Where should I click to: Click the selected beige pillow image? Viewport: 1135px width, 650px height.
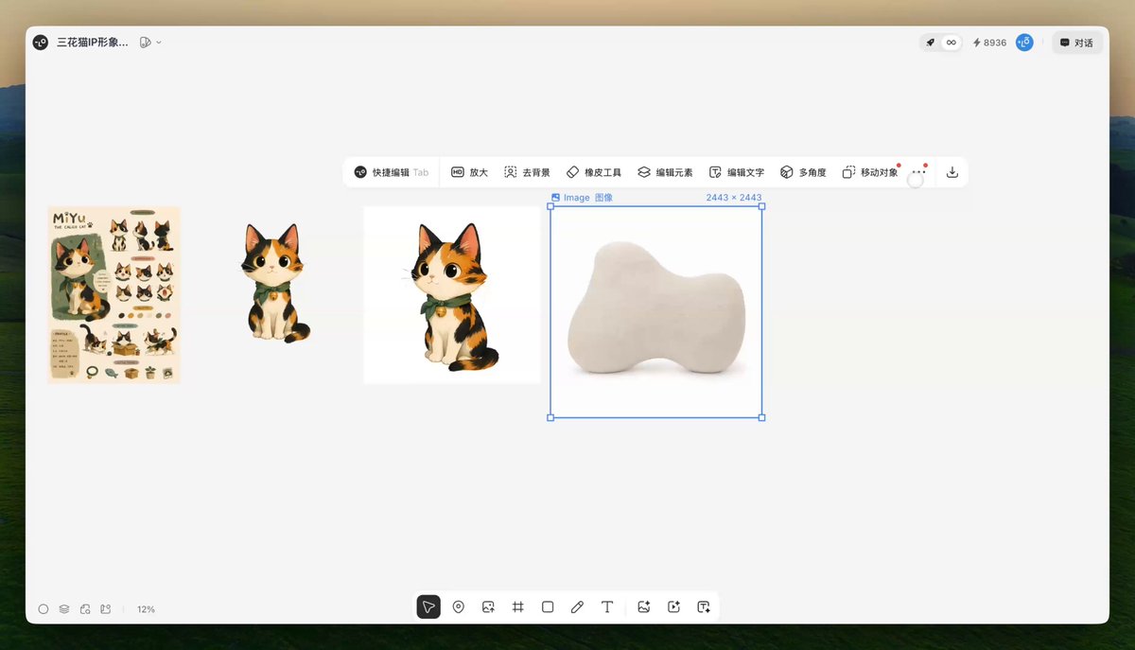pos(656,312)
